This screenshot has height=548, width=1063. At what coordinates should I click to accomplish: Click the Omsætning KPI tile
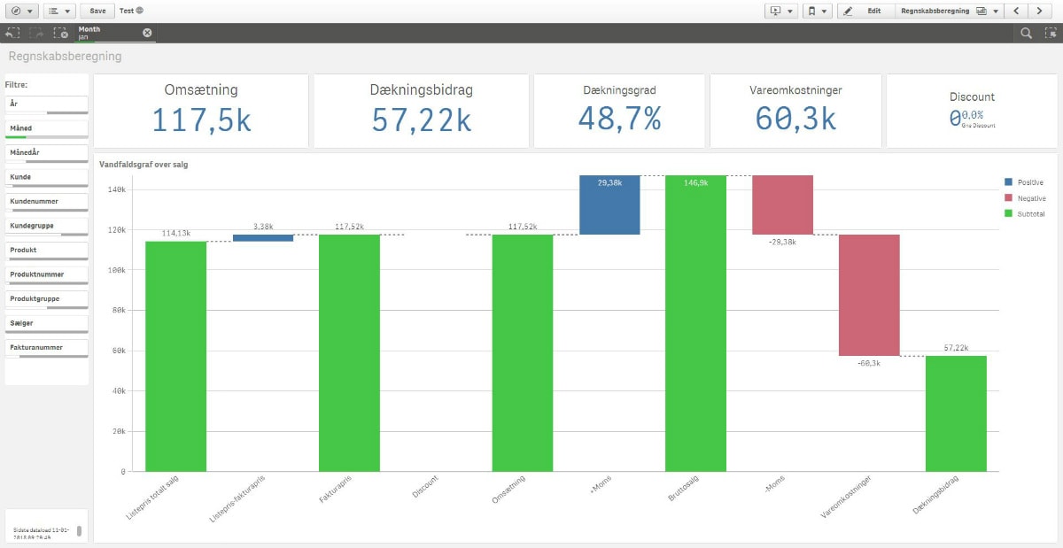tap(201, 110)
